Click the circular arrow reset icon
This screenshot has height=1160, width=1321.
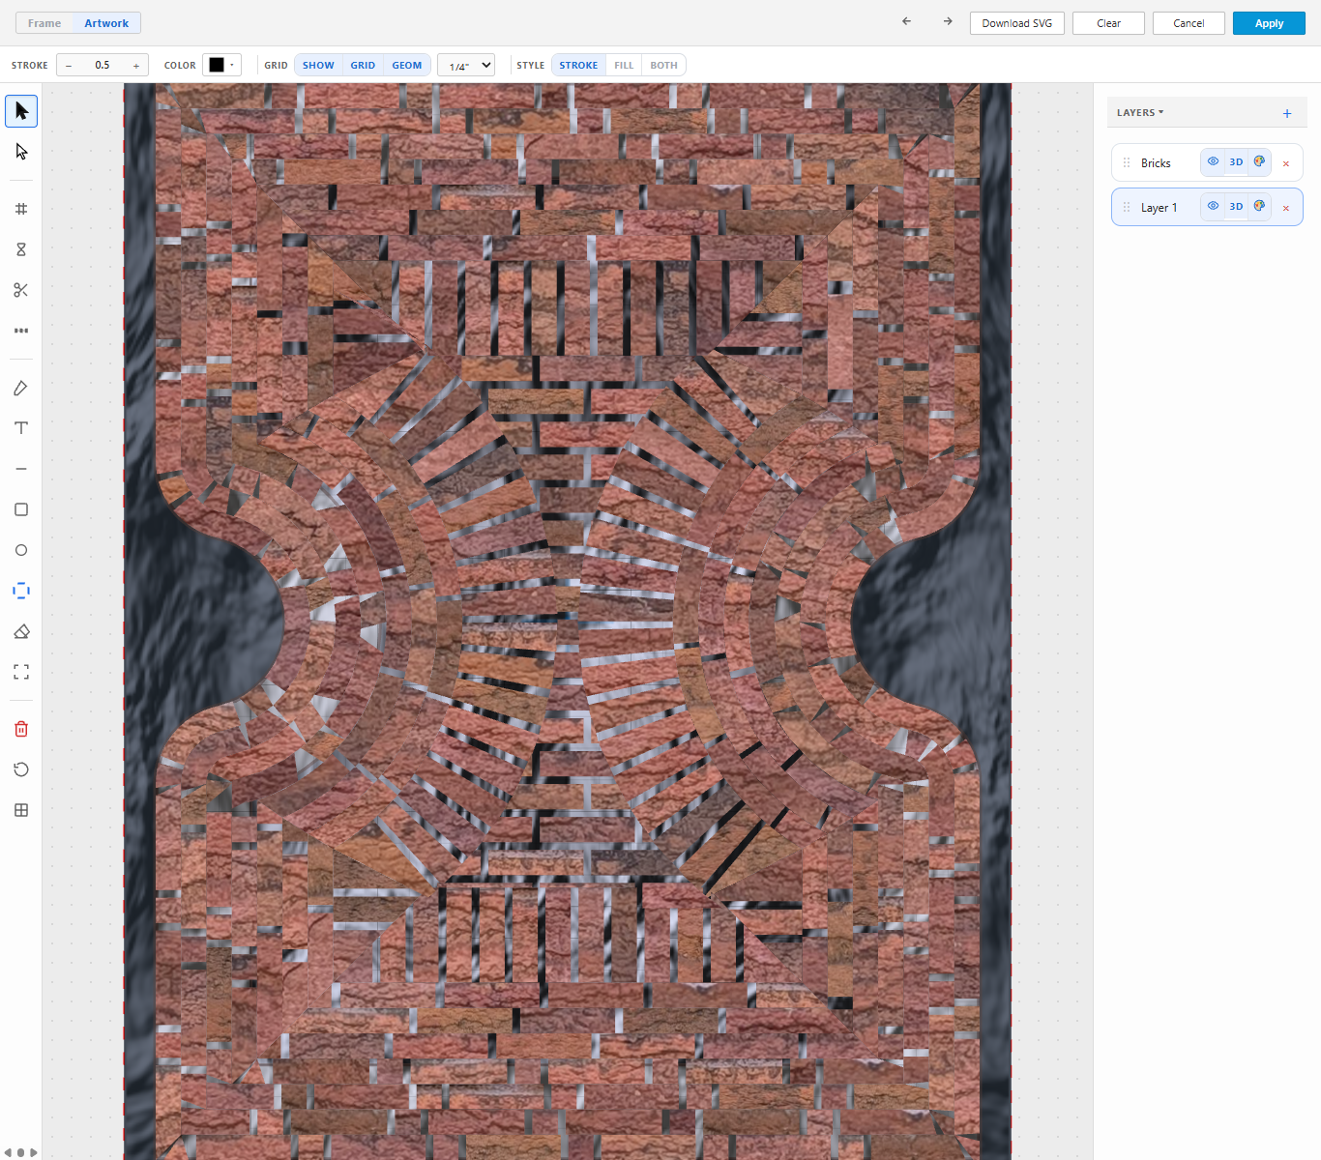click(21, 769)
